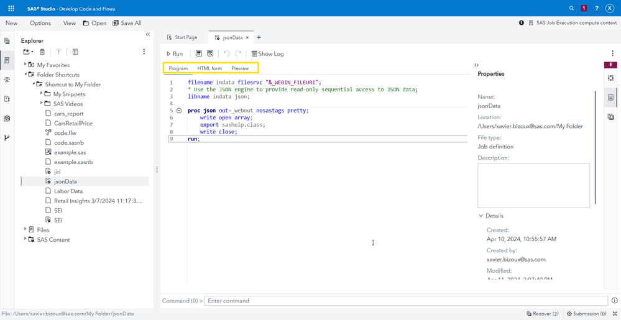The height and width of the screenshot is (320, 621).
Task: Click the pin icon atop right rail
Action: pyautogui.click(x=610, y=65)
